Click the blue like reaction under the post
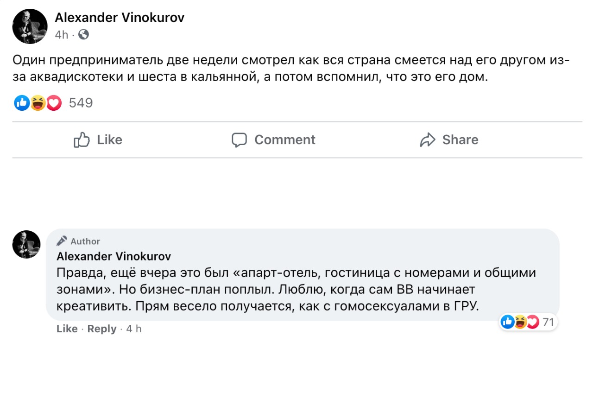The height and width of the screenshot is (393, 593). pos(22,103)
